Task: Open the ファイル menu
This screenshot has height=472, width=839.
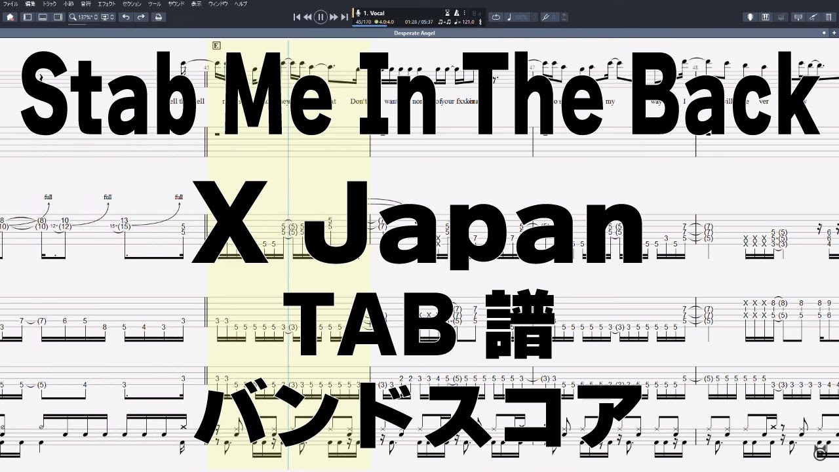Action: tap(10, 4)
